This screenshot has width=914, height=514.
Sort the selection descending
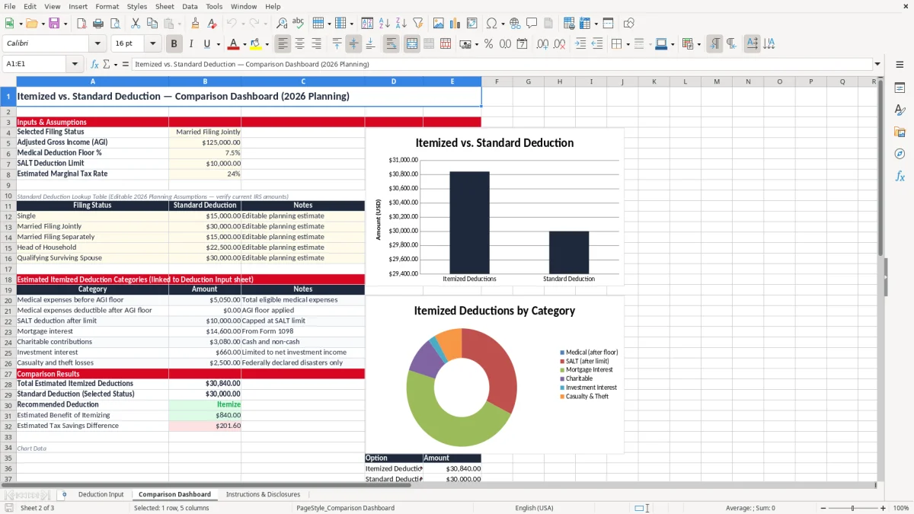[401, 24]
